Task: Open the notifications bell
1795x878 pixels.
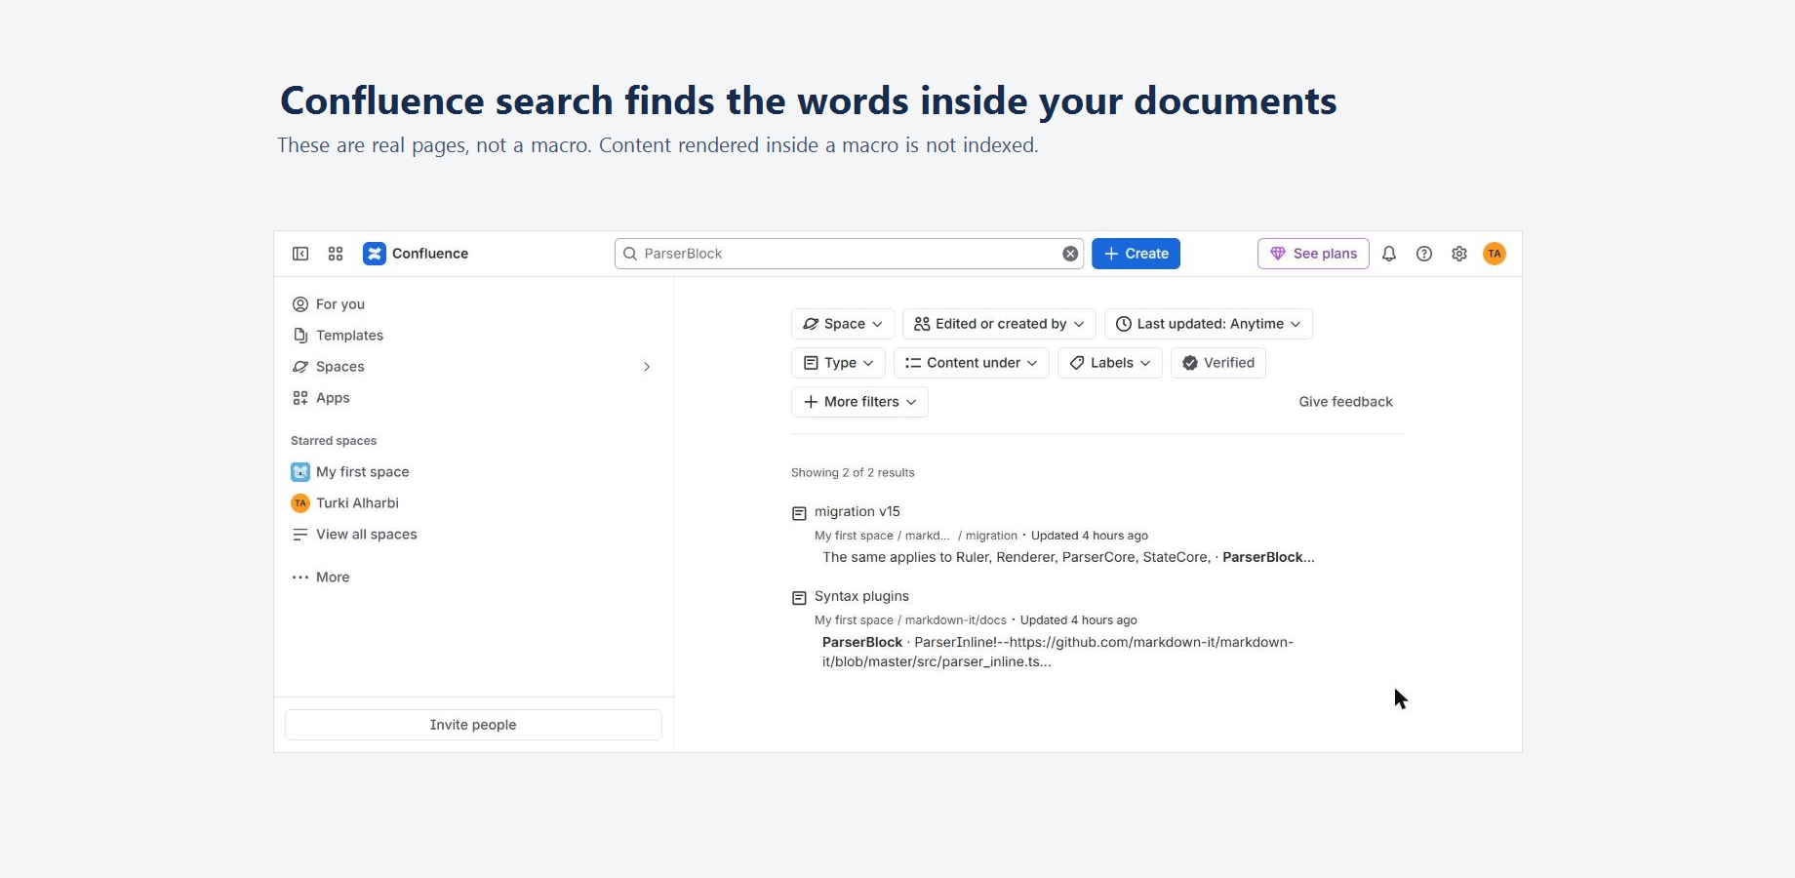Action: (1389, 254)
